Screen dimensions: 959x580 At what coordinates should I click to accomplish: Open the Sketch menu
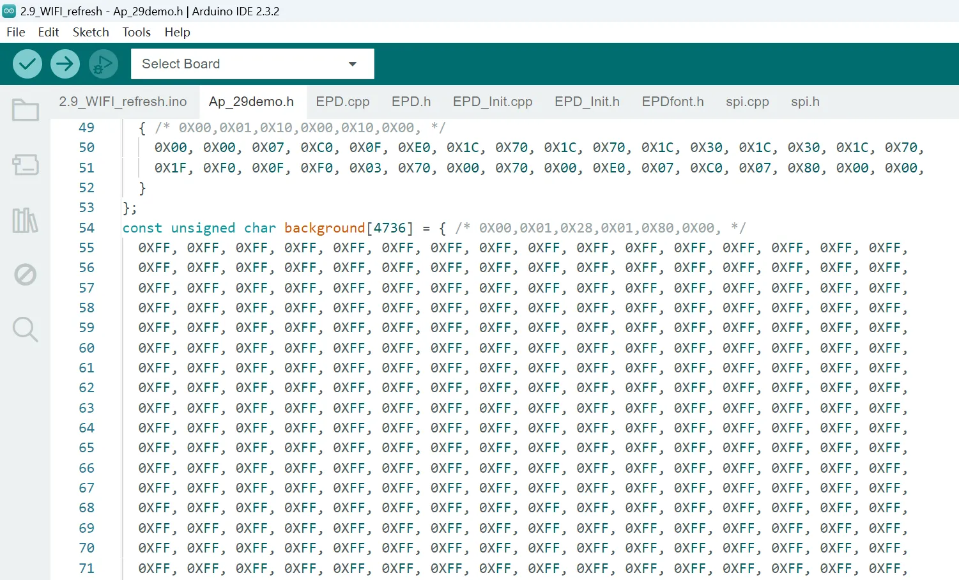click(x=91, y=32)
